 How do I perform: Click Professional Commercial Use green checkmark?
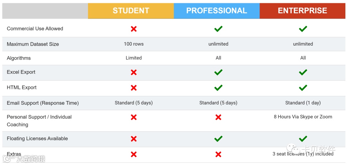tap(218, 29)
